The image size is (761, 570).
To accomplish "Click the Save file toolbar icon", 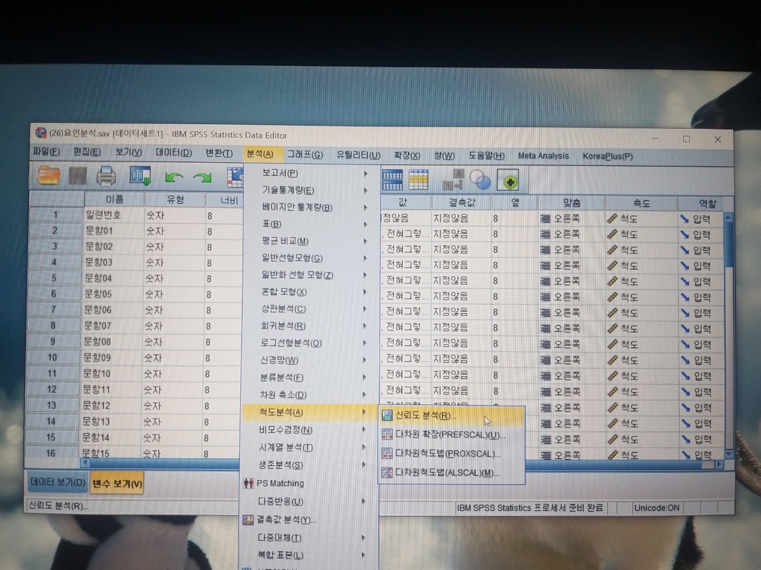I will [78, 176].
